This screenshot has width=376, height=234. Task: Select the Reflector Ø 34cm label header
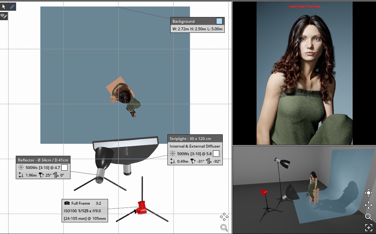(43, 160)
